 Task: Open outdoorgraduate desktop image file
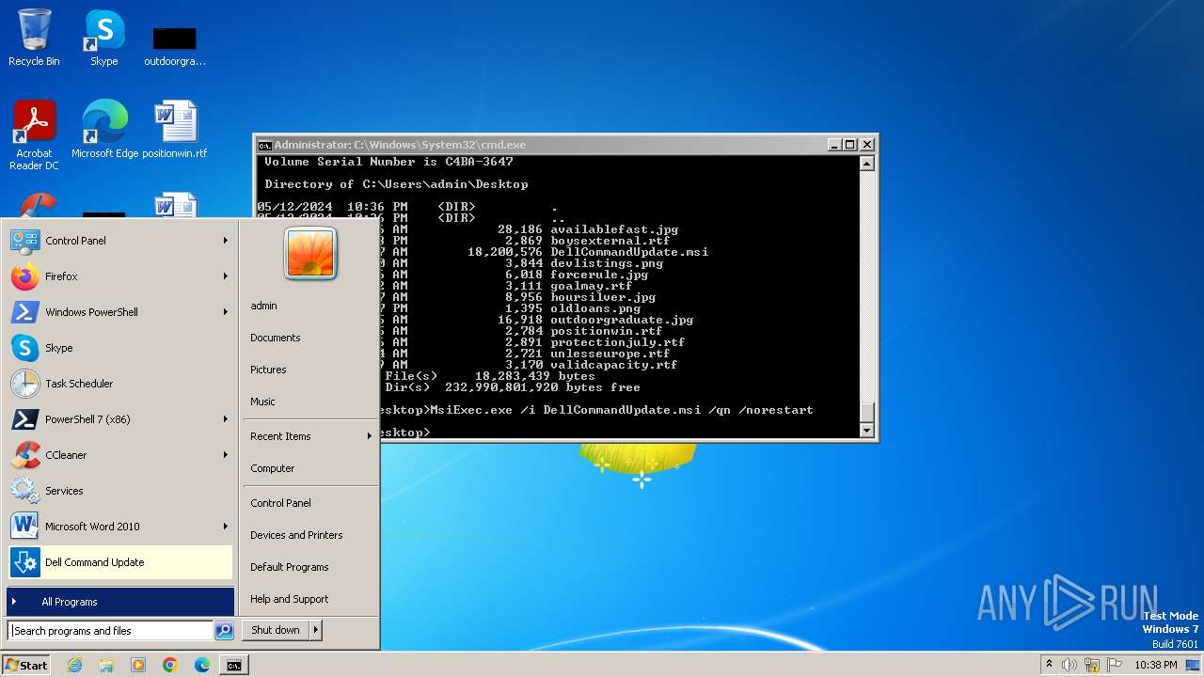[175, 42]
